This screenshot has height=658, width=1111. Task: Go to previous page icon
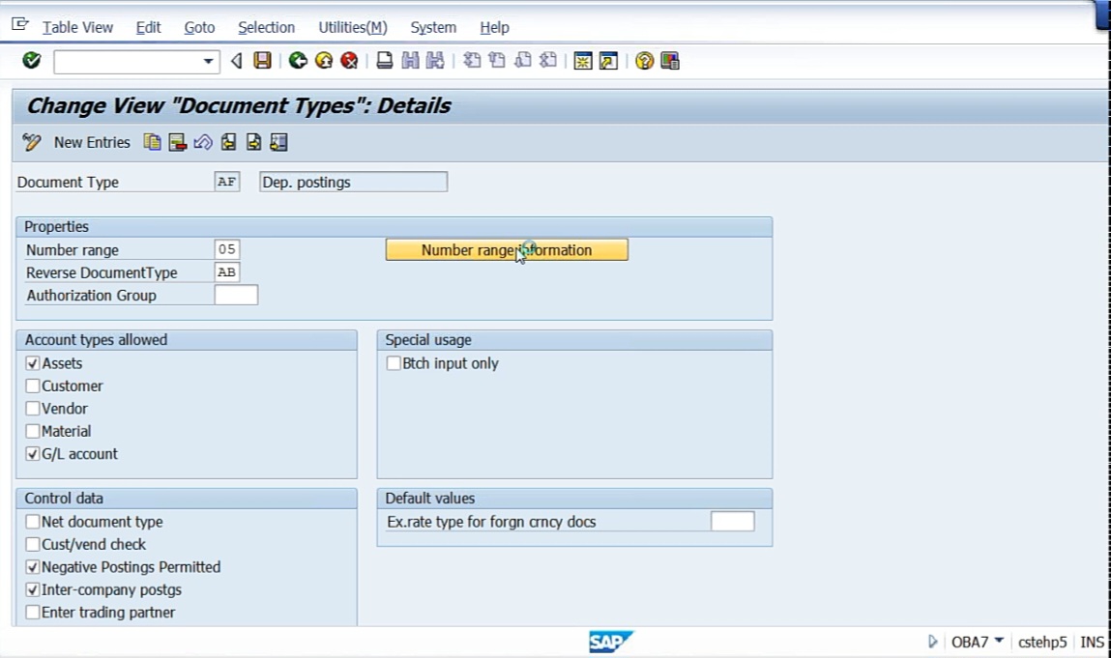pos(497,61)
